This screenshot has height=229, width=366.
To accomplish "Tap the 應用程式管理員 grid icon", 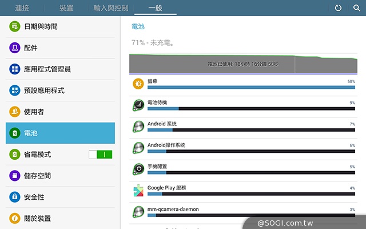I will tap(15, 69).
